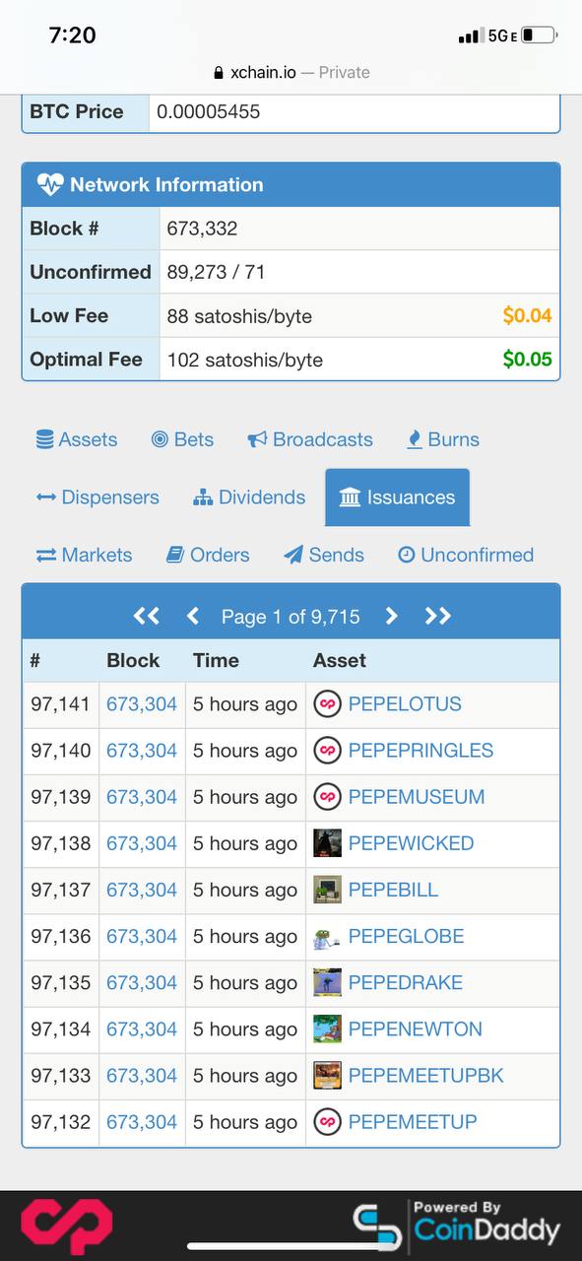Tap the Counterparty logo in footer
The width and height of the screenshot is (582, 1261).
click(67, 1227)
